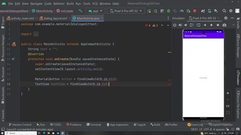
Task: Switch to dialog_layout.xml tab
Action: (x=55, y=18)
